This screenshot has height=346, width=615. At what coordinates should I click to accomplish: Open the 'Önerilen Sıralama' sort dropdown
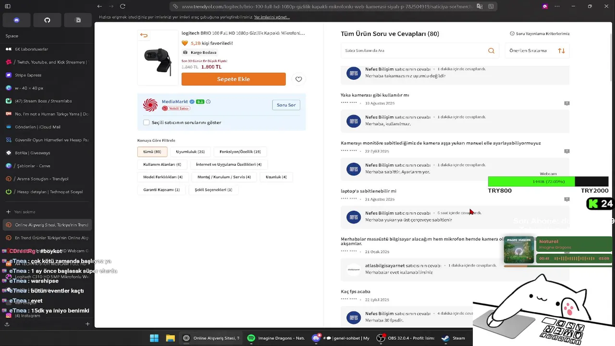click(537, 50)
